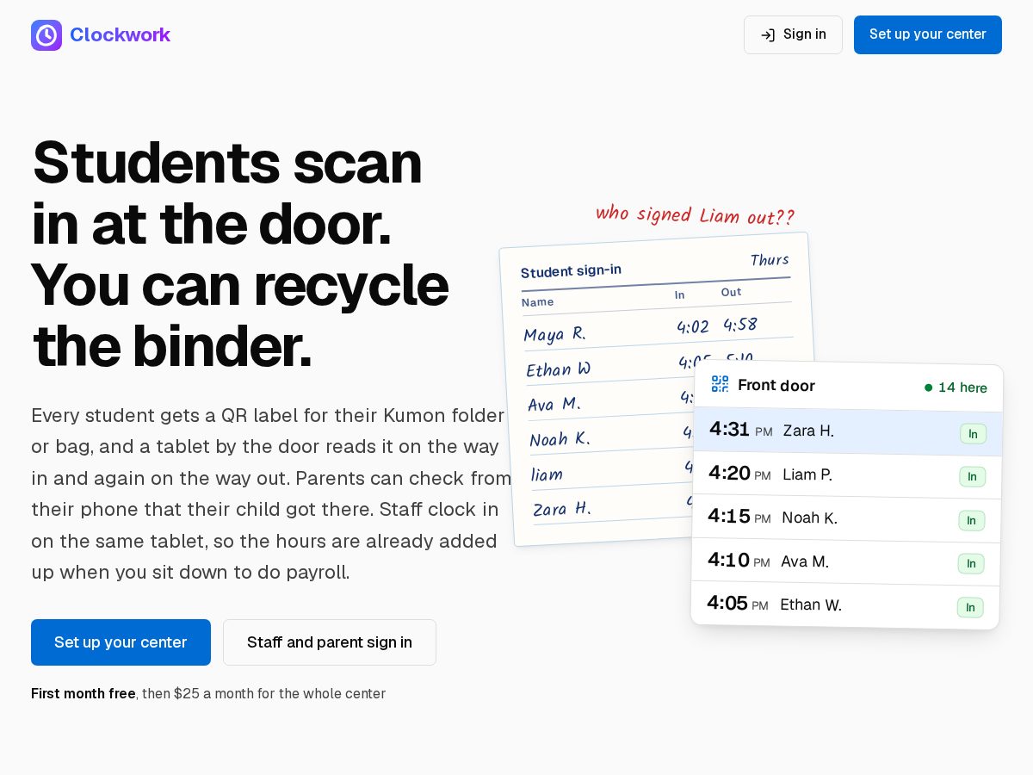This screenshot has width=1033, height=775.
Task: Select Zara H. in the Front door list
Action: pos(808,431)
